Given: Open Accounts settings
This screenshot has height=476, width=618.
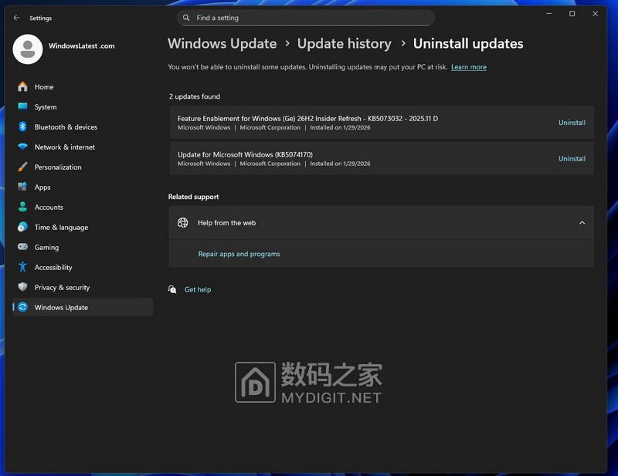Looking at the screenshot, I should coord(83,207).
